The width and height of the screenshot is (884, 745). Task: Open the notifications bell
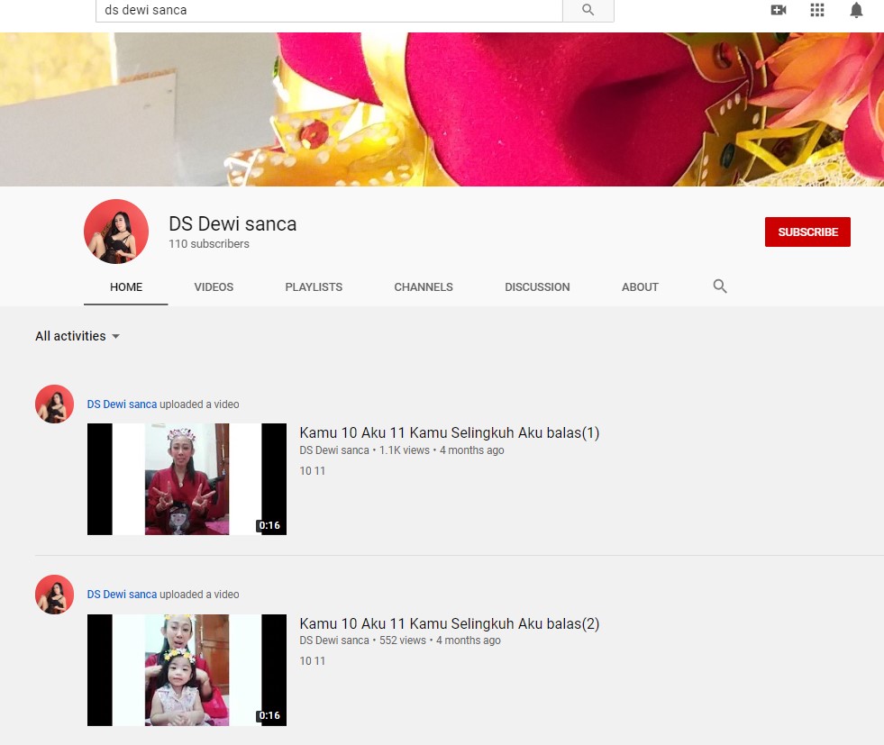856,10
